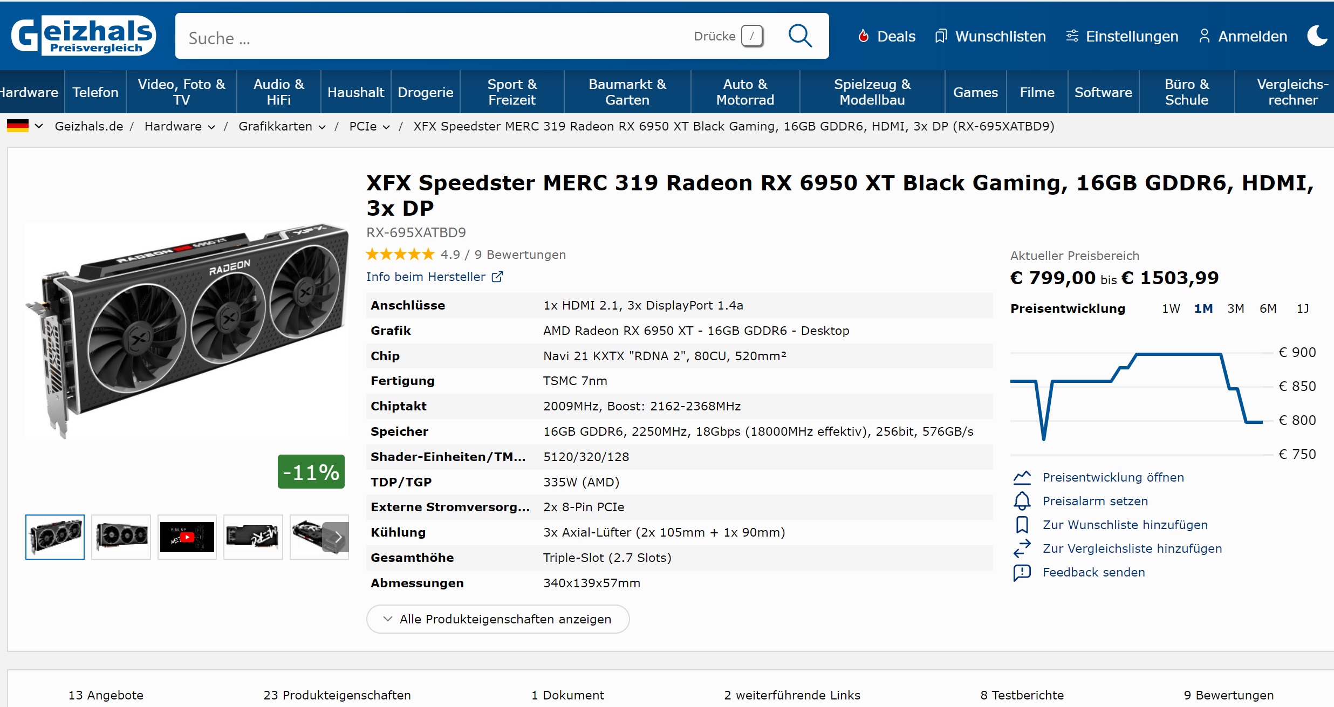Image resolution: width=1334 pixels, height=707 pixels.
Task: Click the Anmelden user icon
Action: pyautogui.click(x=1204, y=36)
